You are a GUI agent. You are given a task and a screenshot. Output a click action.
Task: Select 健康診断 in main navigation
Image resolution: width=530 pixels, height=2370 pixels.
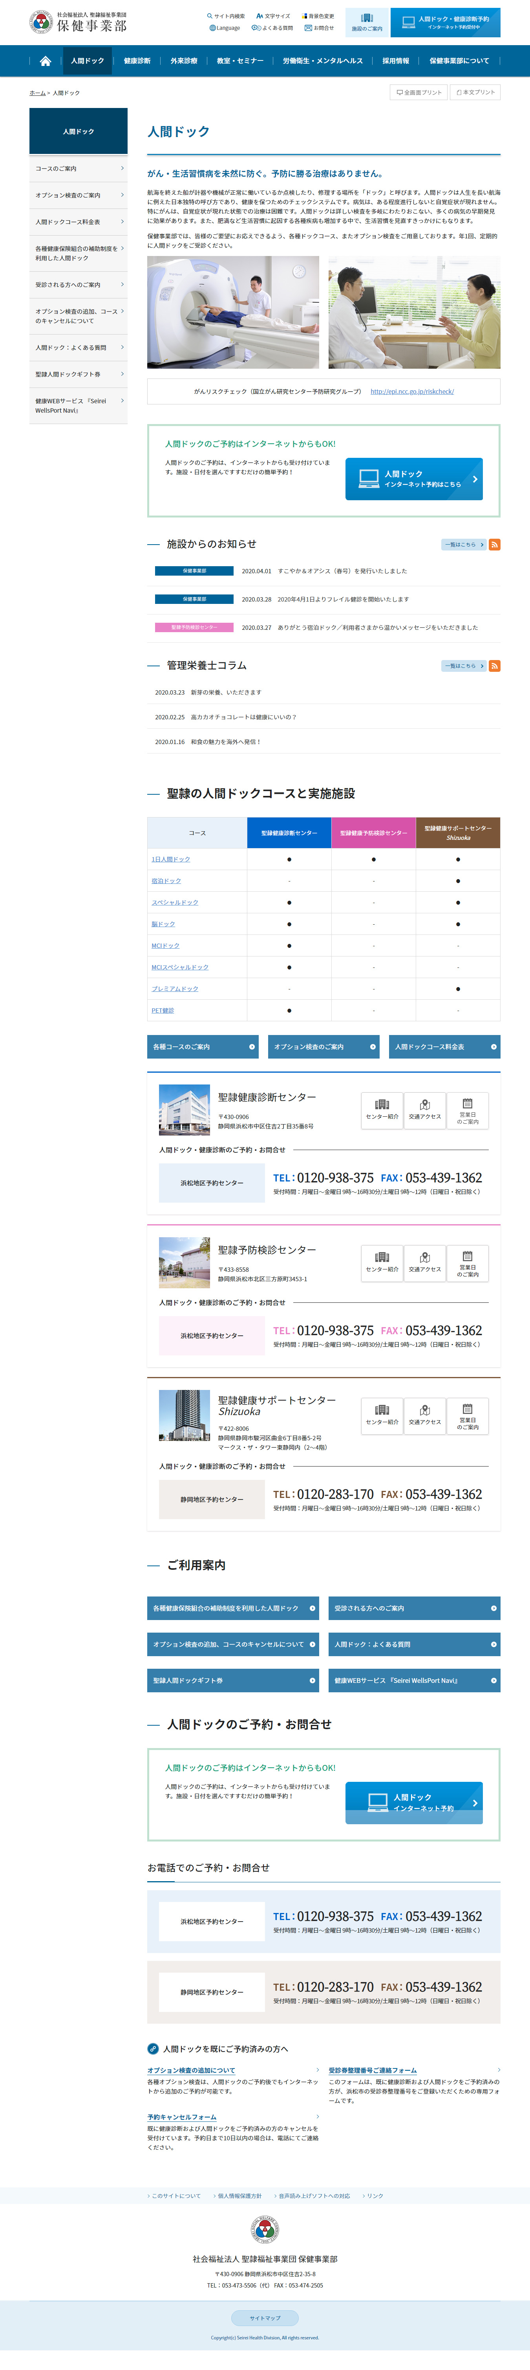point(137,61)
